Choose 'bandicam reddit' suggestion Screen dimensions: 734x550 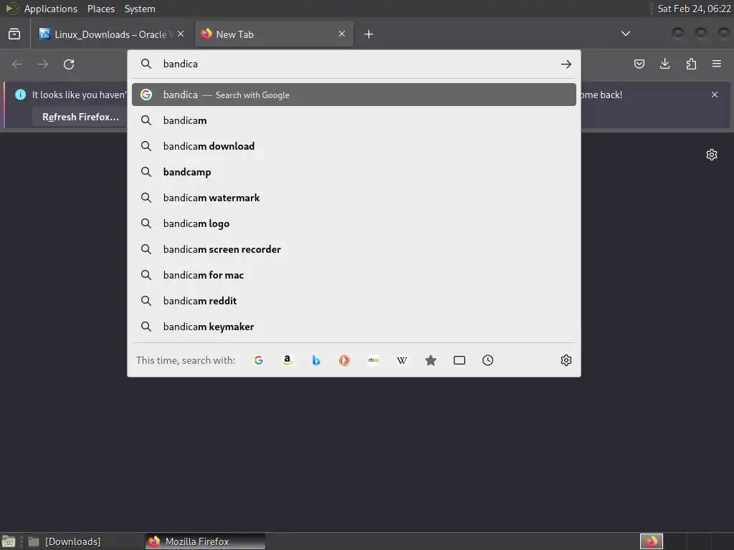point(354,300)
